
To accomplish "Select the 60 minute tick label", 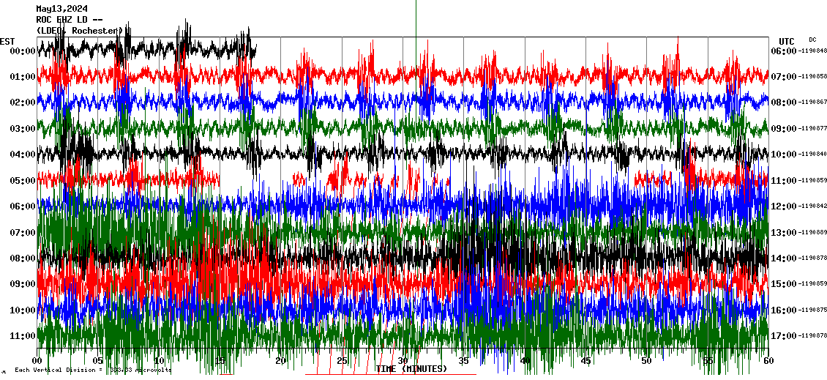I will (x=768, y=361).
